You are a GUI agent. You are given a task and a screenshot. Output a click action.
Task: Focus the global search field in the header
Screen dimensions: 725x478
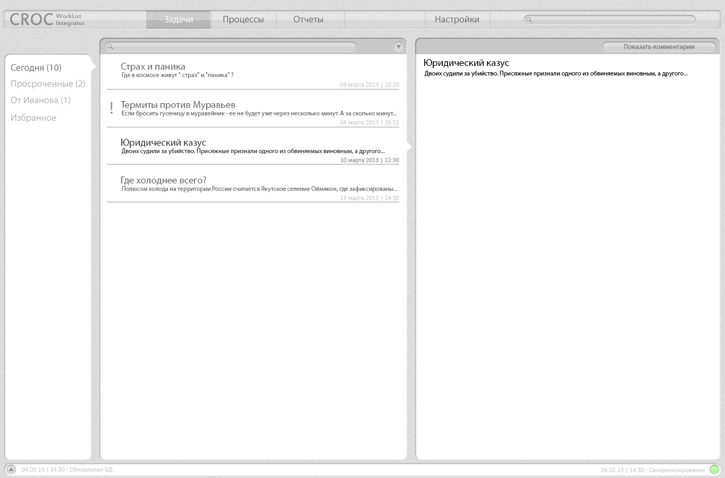point(610,20)
